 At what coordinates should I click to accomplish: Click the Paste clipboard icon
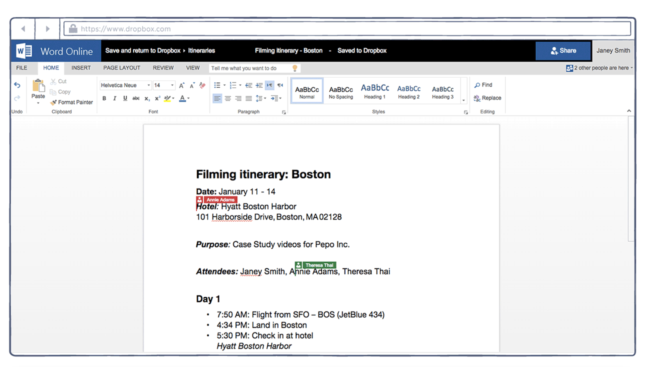tap(38, 86)
